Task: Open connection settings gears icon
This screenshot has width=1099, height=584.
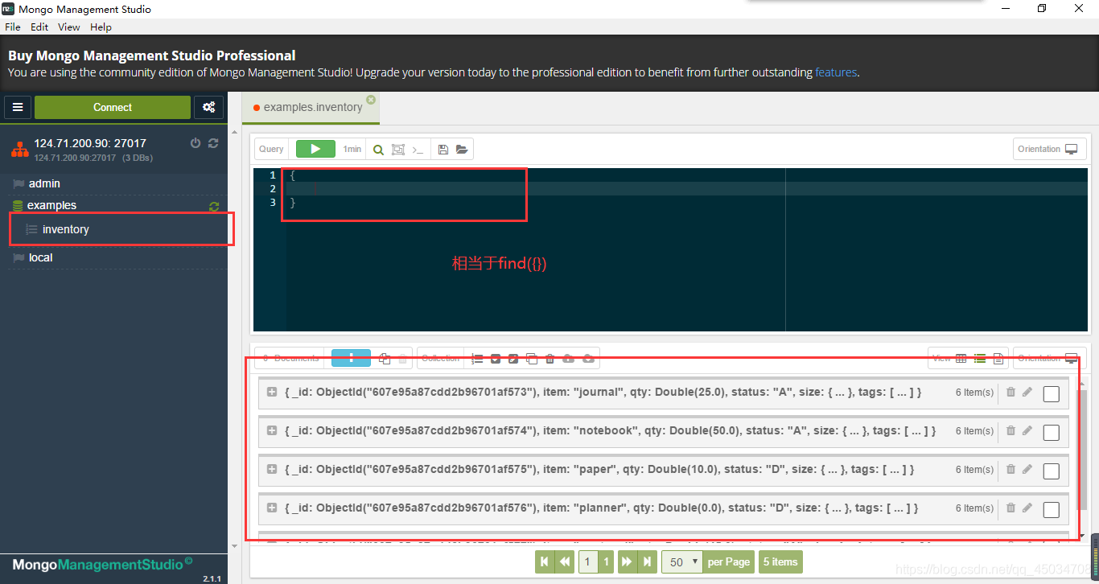Action: [209, 107]
